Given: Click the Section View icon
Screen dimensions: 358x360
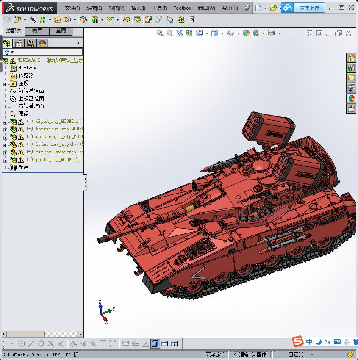Looking at the screenshot, I should click(x=189, y=33).
